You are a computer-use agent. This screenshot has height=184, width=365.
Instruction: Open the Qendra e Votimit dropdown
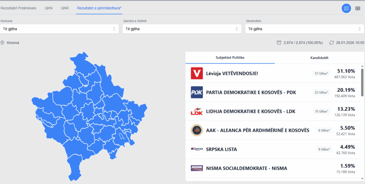(182, 29)
